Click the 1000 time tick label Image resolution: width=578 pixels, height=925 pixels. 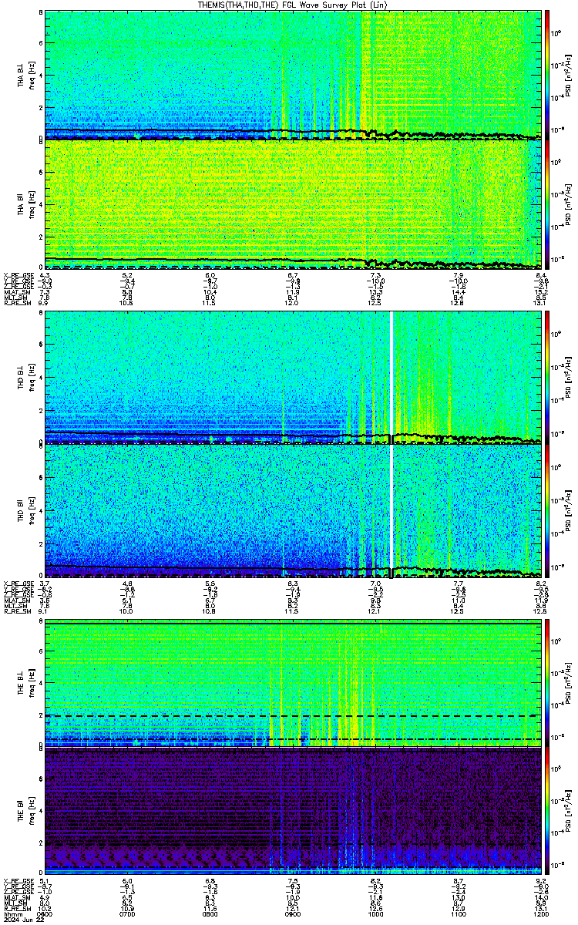click(375, 915)
